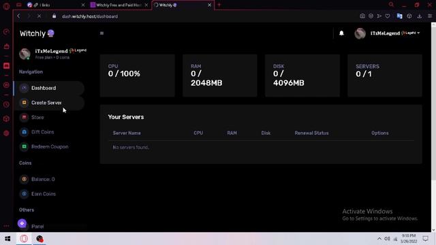The height and width of the screenshot is (245, 436).
Task: Close the Witchly Free and Paid tab
Action: (146, 5)
